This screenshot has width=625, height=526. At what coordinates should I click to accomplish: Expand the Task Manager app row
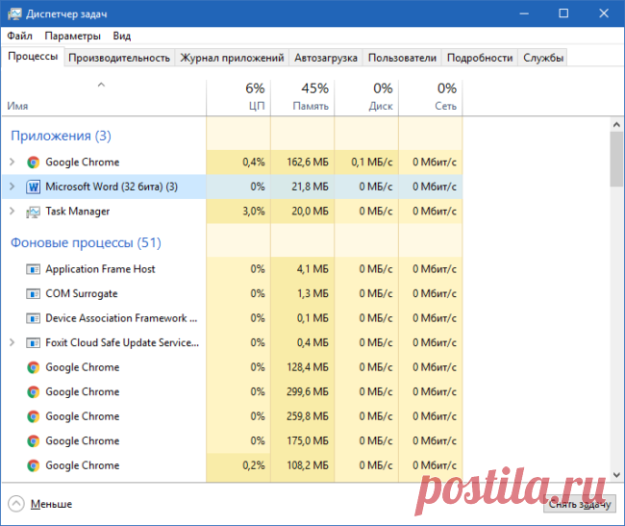tap(12, 211)
